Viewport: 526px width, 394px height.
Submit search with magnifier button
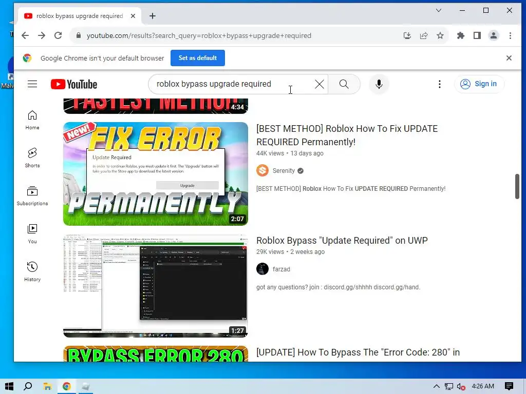tap(344, 84)
